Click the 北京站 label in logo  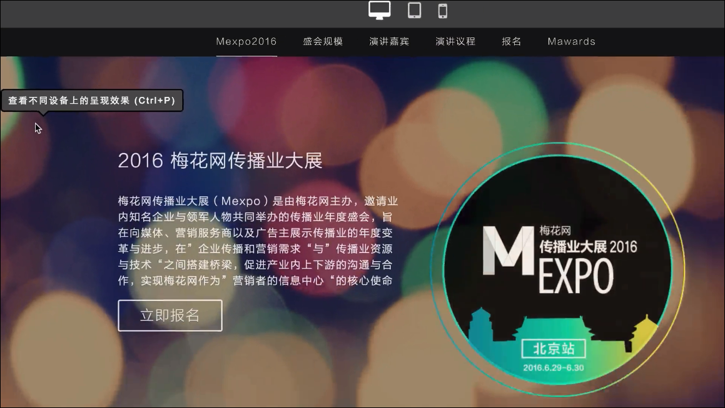554,349
